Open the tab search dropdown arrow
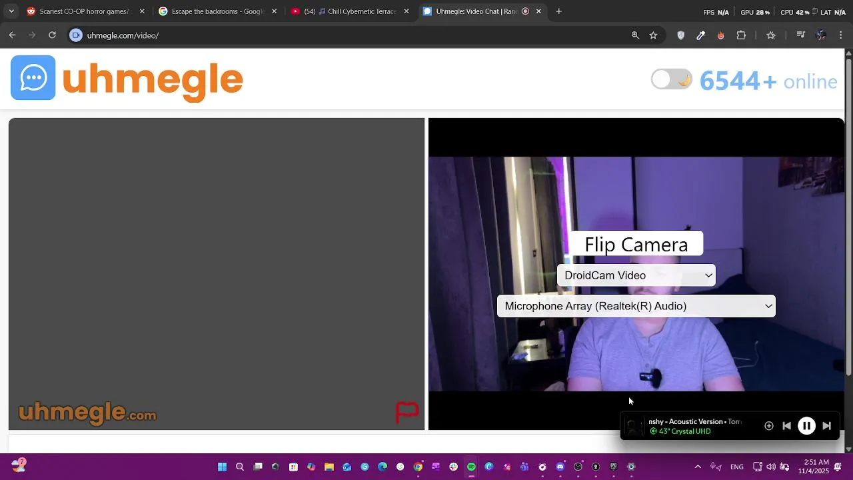This screenshot has height=480, width=853. pos(11,11)
